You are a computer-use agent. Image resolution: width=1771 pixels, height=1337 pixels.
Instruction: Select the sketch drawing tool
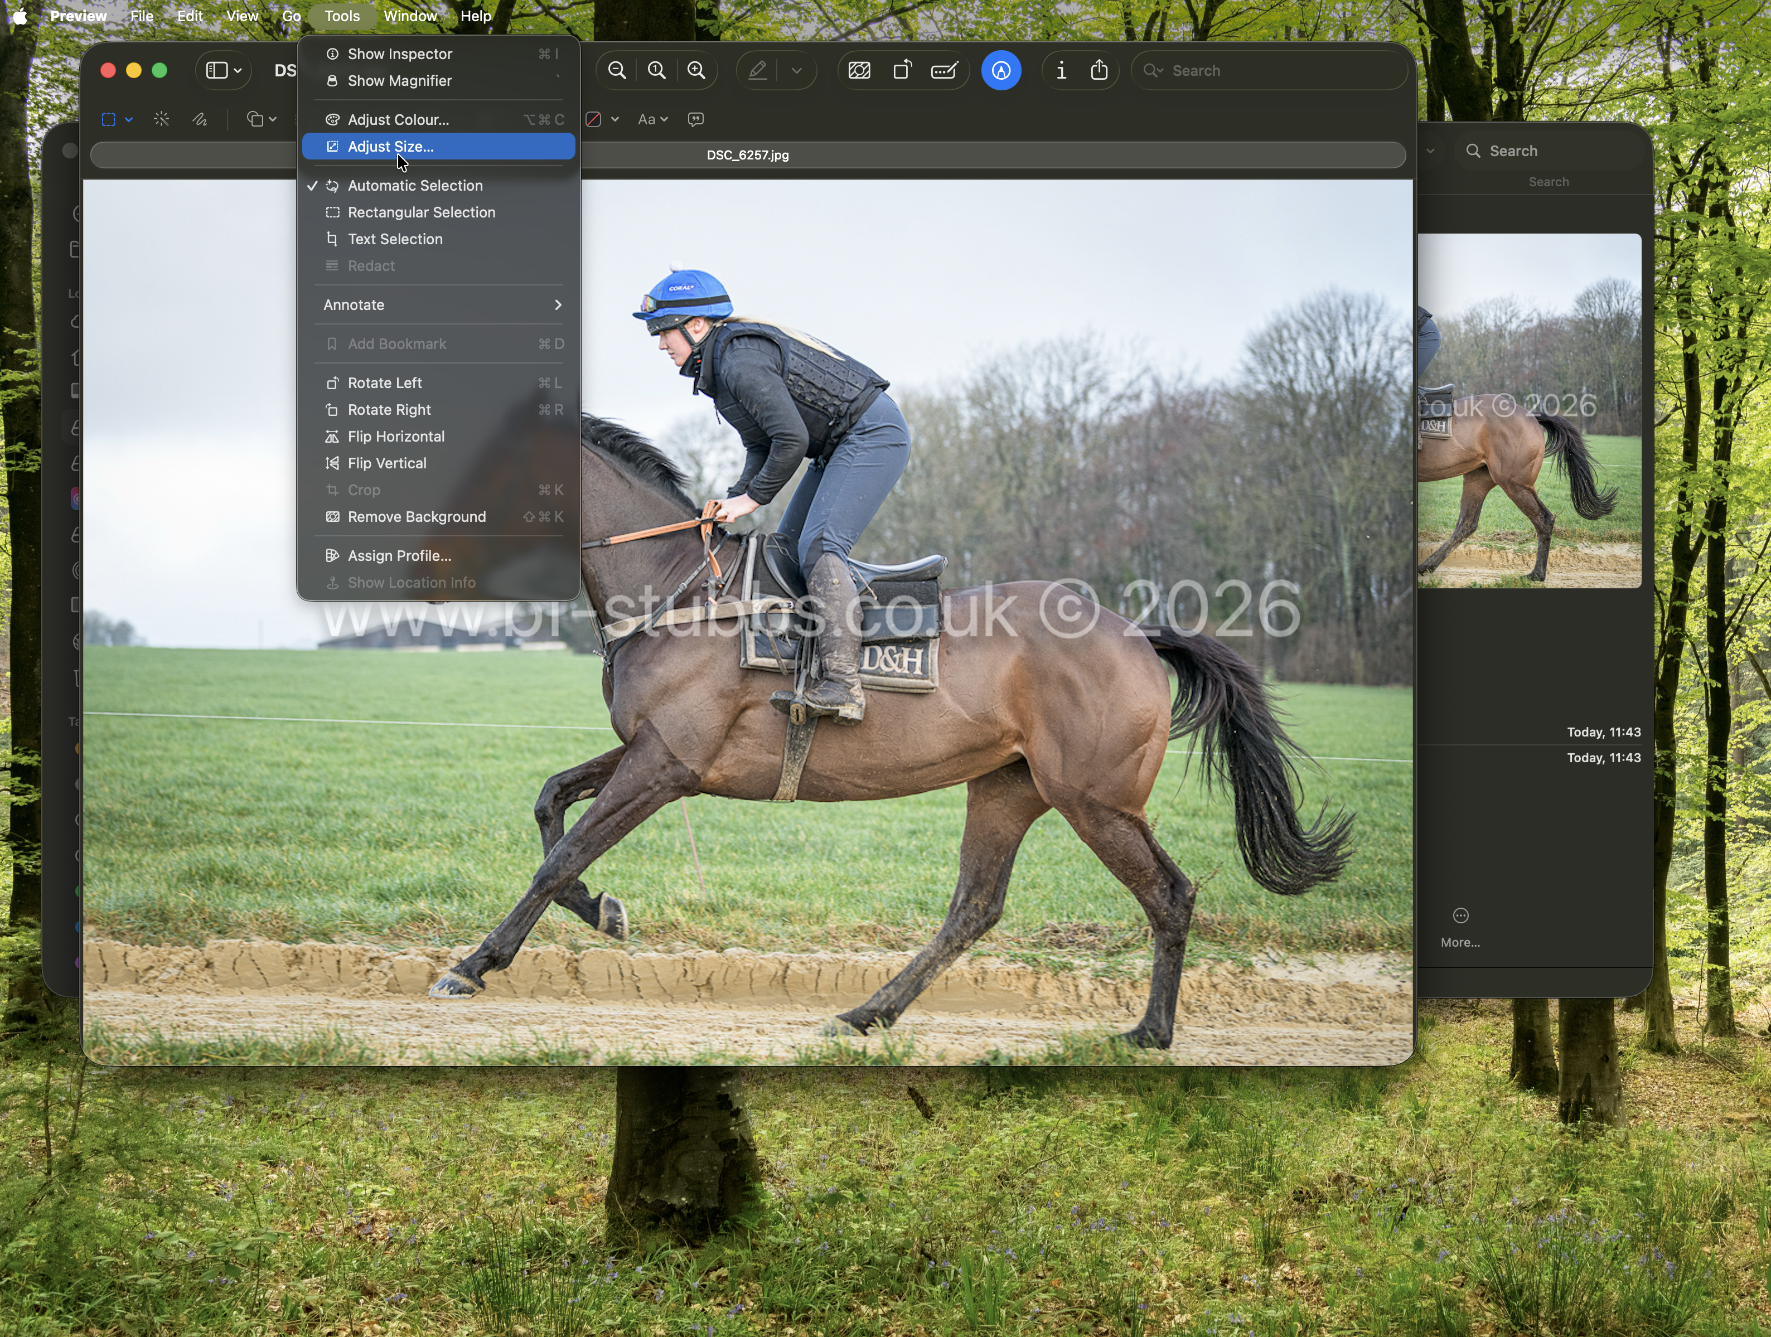[200, 119]
